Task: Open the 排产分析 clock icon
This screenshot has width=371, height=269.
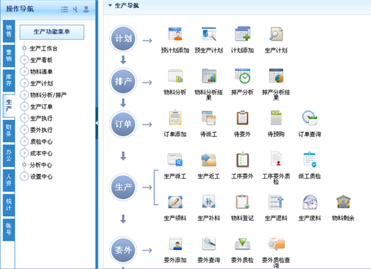Action: [242, 76]
